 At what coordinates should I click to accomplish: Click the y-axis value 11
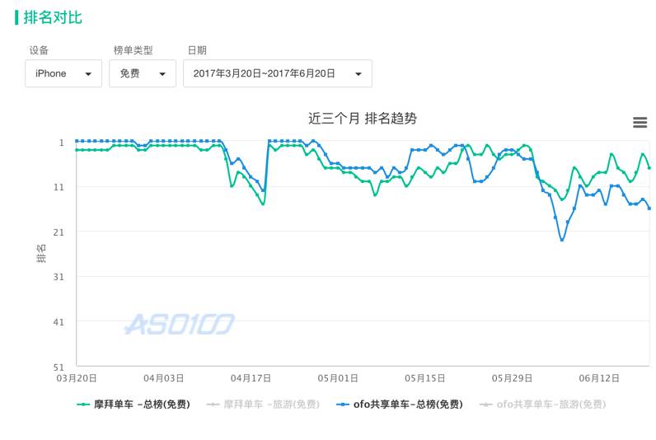(x=59, y=187)
